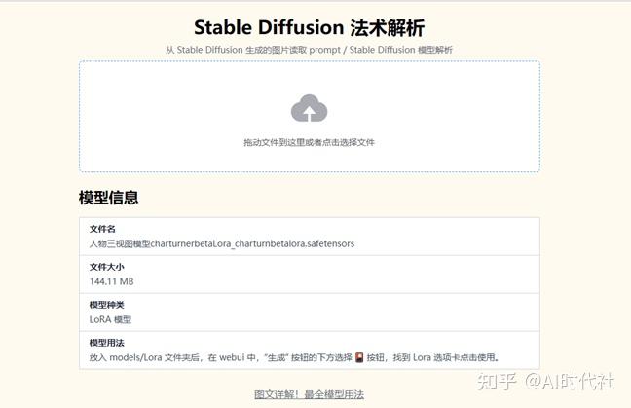Open the 图文详解！最全模型用法 link
Viewport: 631px width, 408px height.
(309, 394)
